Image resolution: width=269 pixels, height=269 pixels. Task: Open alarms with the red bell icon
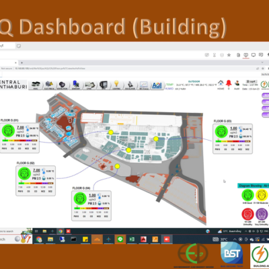[229, 83]
